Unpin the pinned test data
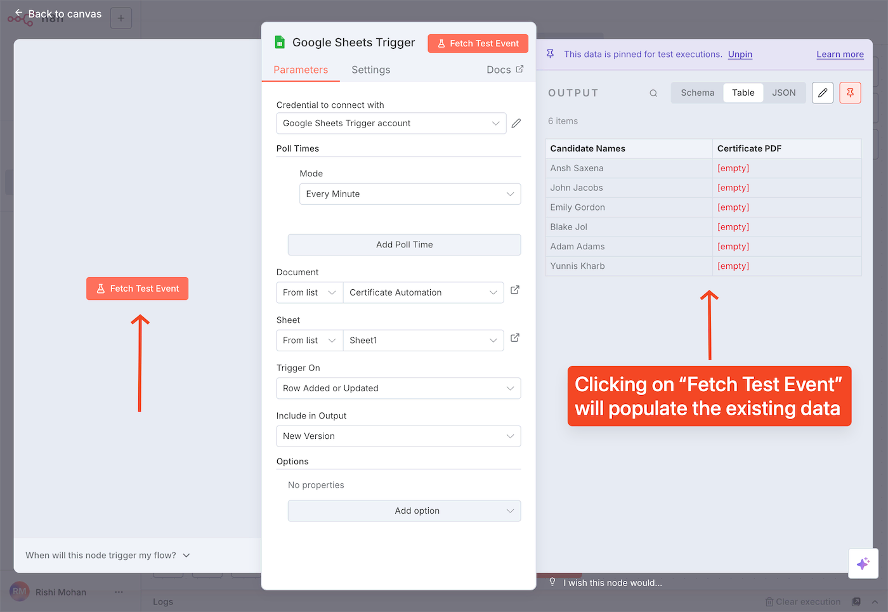Screen dimensions: 888x612 pyautogui.click(x=740, y=55)
